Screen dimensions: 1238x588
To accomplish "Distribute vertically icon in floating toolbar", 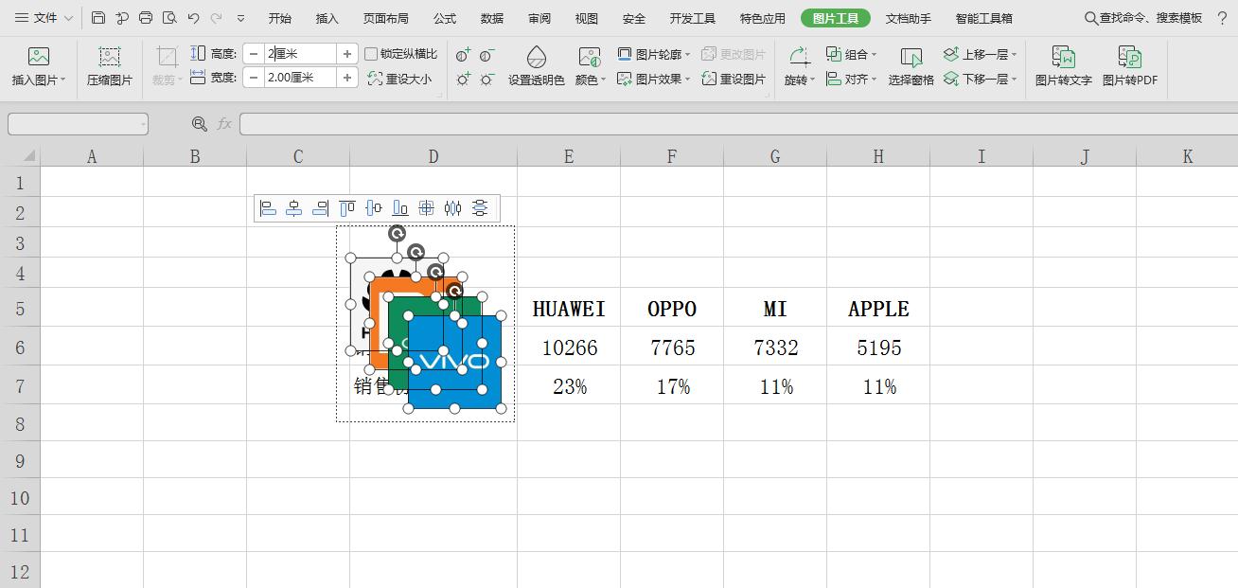I will click(480, 208).
